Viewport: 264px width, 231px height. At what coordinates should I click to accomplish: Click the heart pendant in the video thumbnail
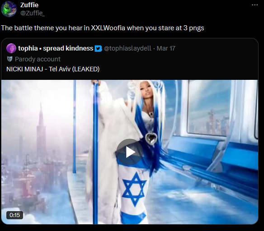click(151, 139)
